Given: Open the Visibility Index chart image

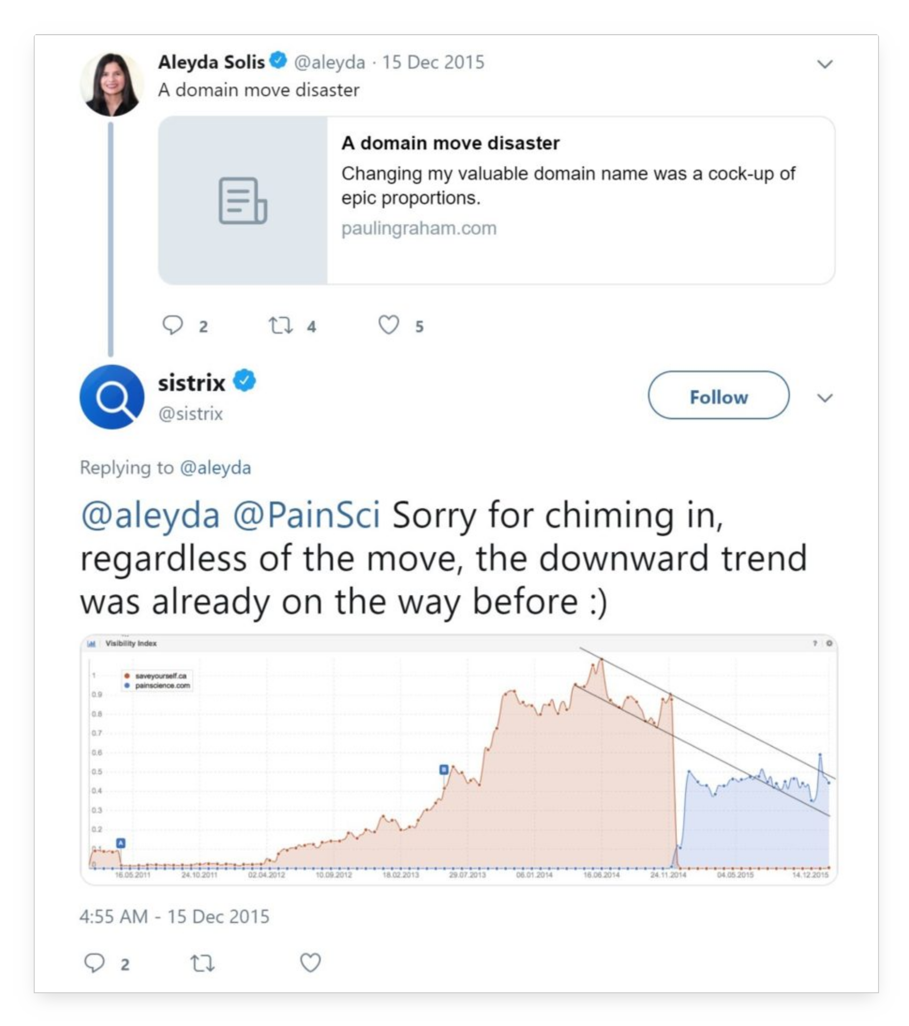Looking at the screenshot, I should pyautogui.click(x=459, y=760).
